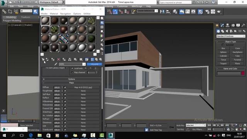Toggle Roughness map checkbox

65,91
